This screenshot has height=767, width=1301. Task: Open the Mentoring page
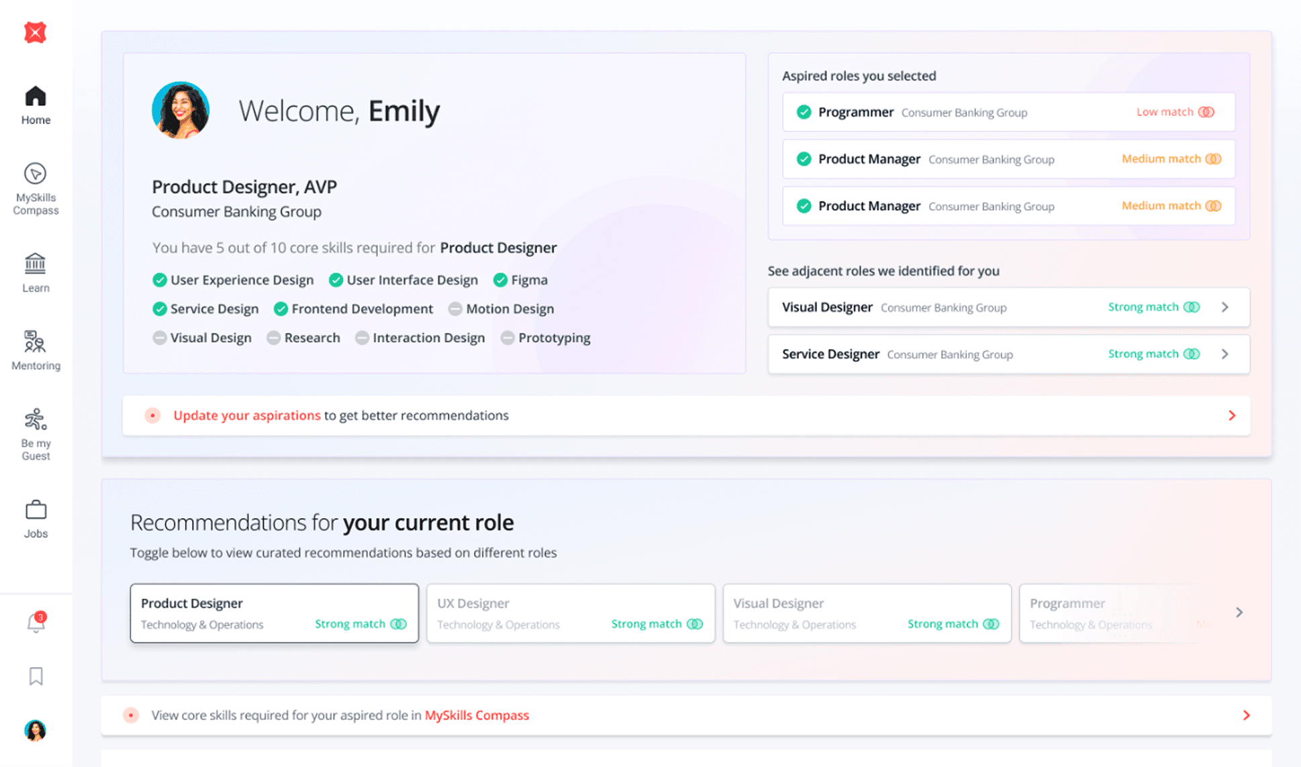tap(36, 350)
